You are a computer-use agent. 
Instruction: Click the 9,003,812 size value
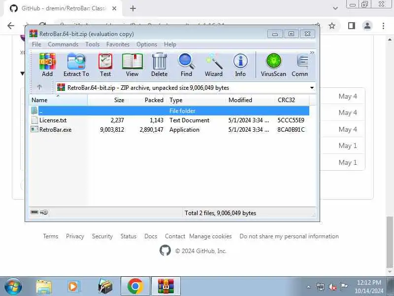coord(112,130)
